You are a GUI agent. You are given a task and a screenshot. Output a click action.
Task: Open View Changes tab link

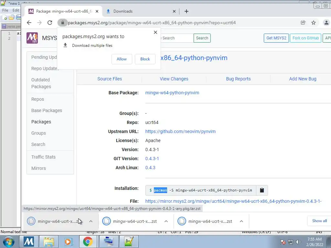point(174,79)
